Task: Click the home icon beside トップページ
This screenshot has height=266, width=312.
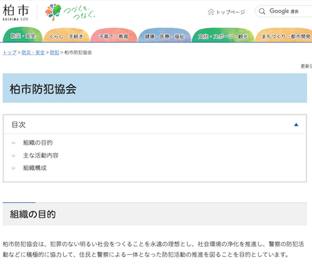Action: point(211,12)
